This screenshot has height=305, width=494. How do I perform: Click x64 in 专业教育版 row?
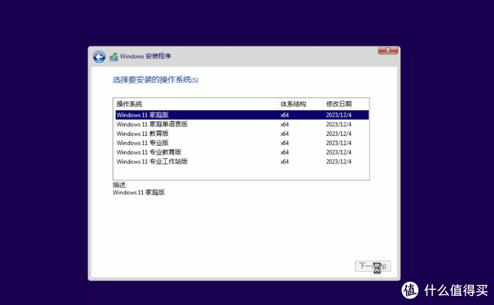[x=285, y=152]
